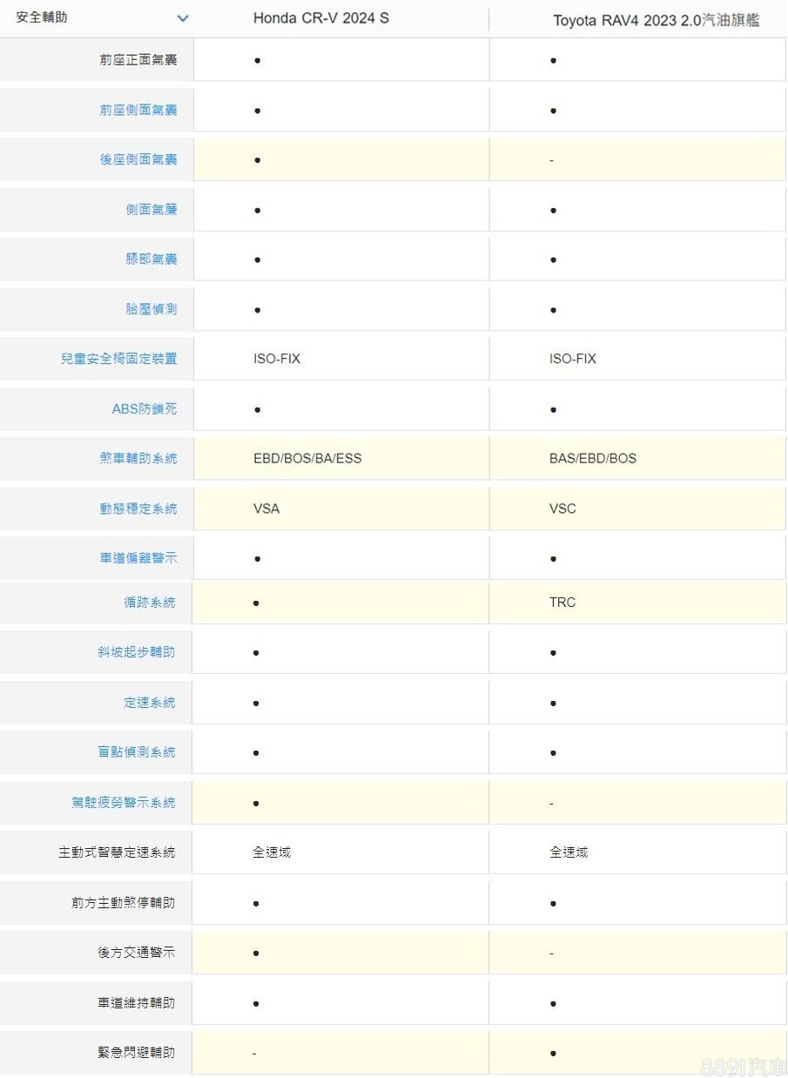
Task: Click the 駕駛疲勞警示系統 link
Action: [x=123, y=803]
